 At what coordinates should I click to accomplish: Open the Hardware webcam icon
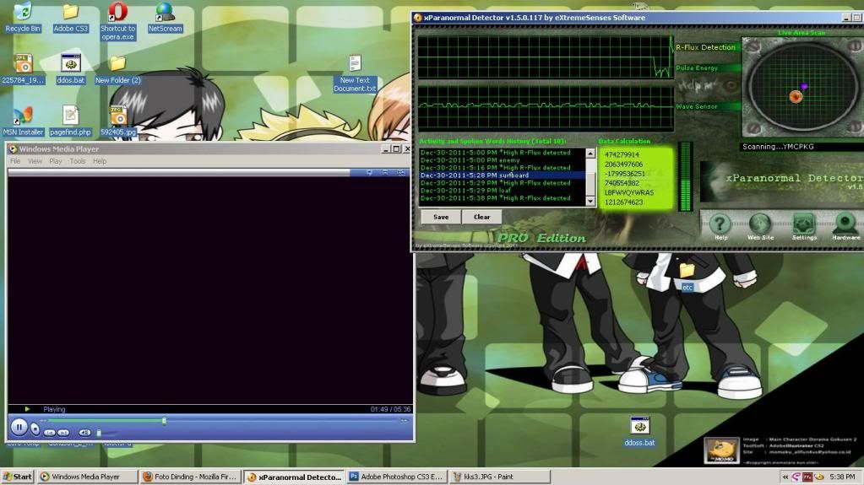pos(845,224)
